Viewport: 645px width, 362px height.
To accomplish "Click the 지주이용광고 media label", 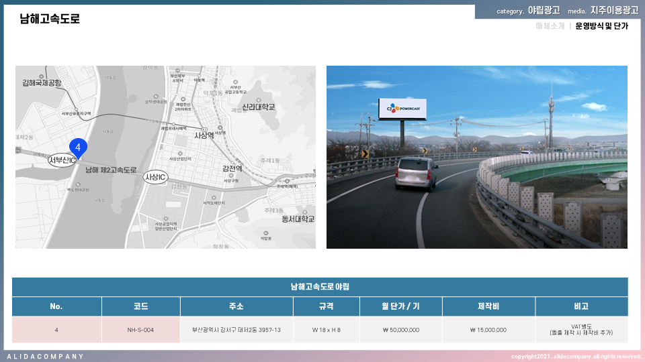I will click(614, 11).
